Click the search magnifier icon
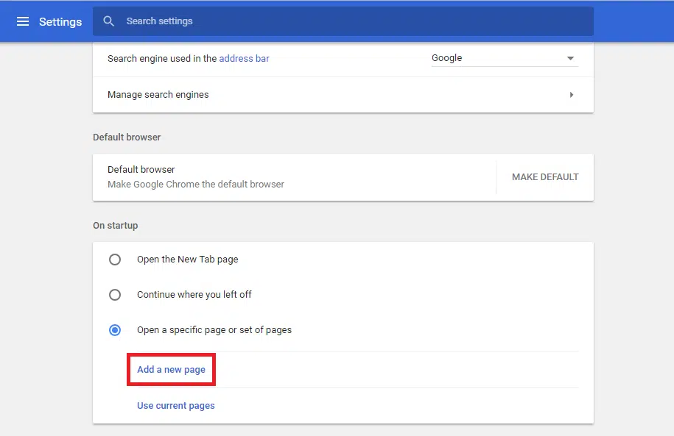 pos(108,21)
